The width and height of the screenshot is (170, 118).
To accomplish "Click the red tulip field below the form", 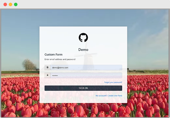I will [83, 110].
